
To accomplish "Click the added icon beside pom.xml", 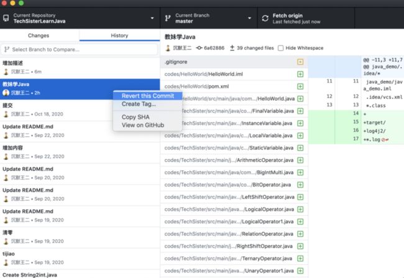I will pyautogui.click(x=300, y=86).
